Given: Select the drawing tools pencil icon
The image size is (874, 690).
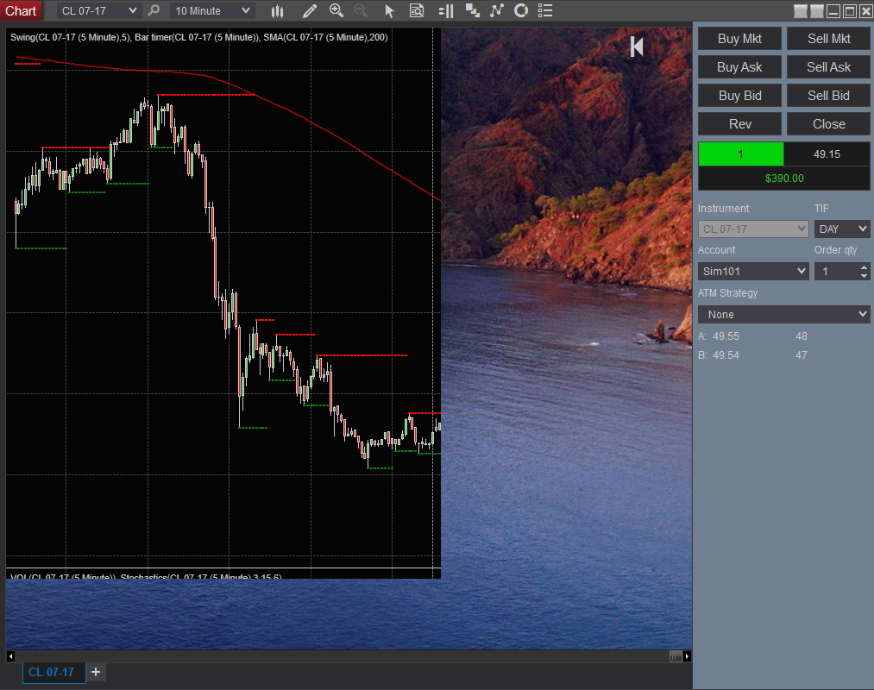Looking at the screenshot, I should [x=310, y=10].
